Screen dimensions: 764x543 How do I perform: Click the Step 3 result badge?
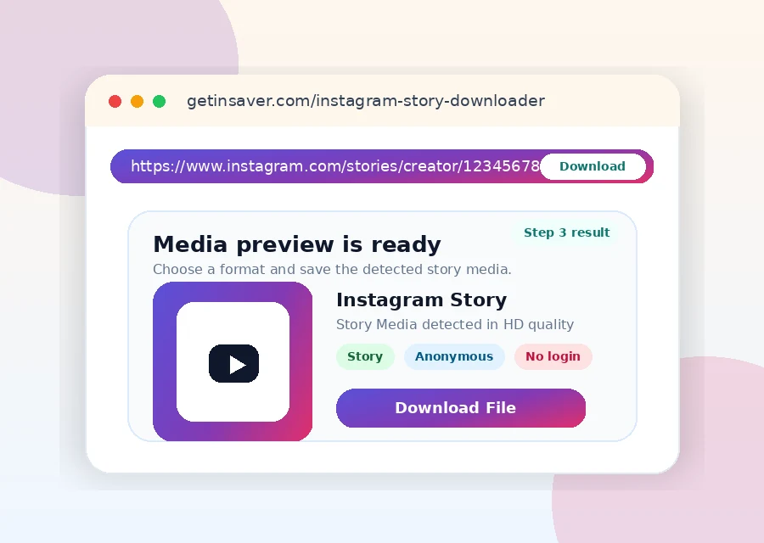click(567, 232)
